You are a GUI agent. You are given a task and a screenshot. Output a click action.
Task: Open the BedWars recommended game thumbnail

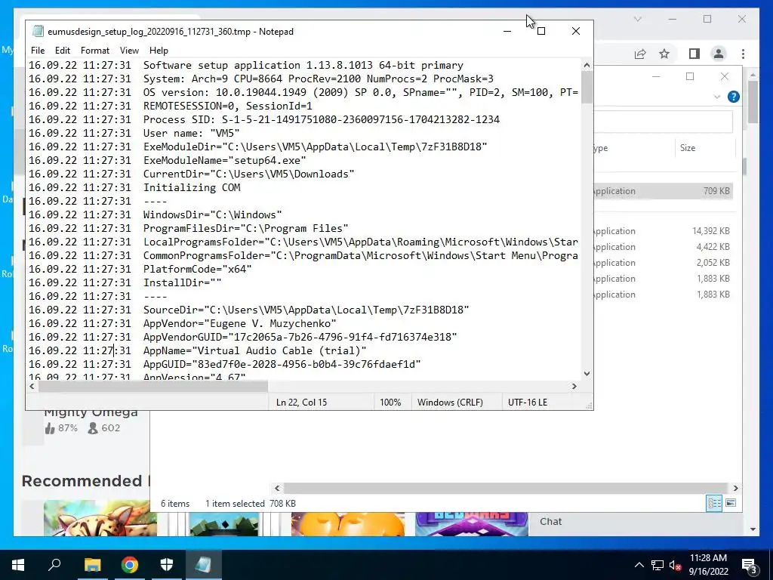(471, 524)
